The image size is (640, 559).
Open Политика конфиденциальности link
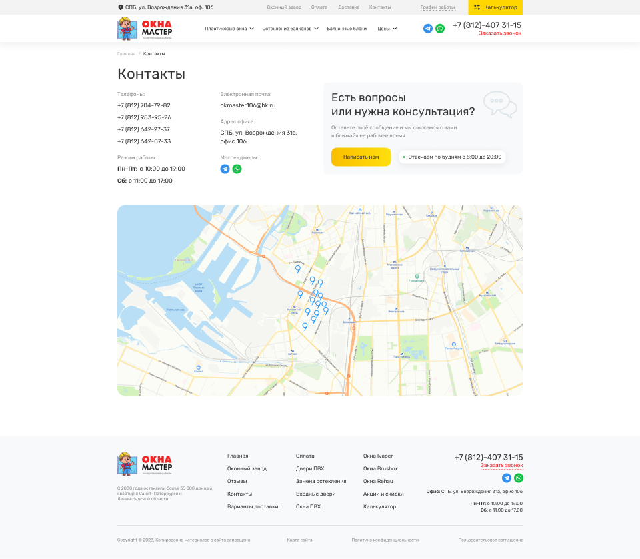(385, 540)
